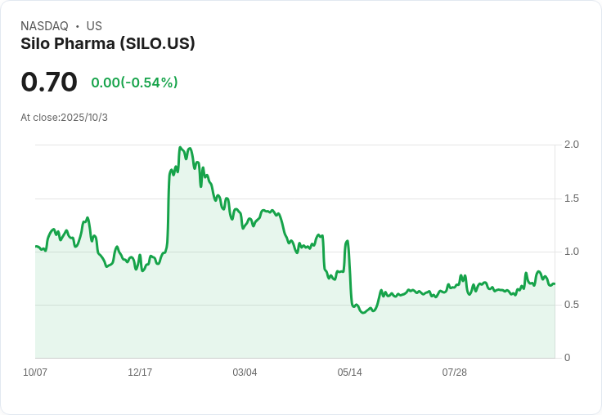The width and height of the screenshot is (602, 415).
Task: Click the 10/07 date axis label
Action: pyautogui.click(x=35, y=373)
